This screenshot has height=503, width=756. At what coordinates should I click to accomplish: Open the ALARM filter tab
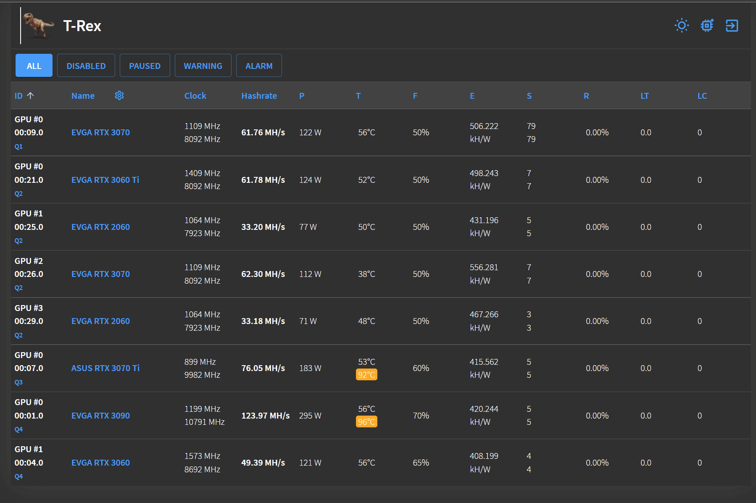[259, 66]
